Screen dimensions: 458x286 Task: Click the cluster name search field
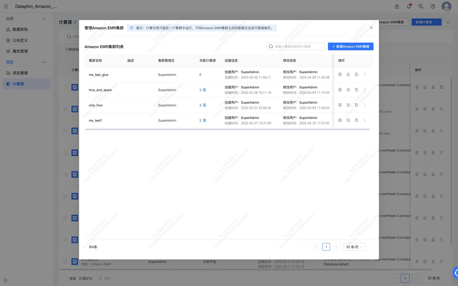[295, 46]
